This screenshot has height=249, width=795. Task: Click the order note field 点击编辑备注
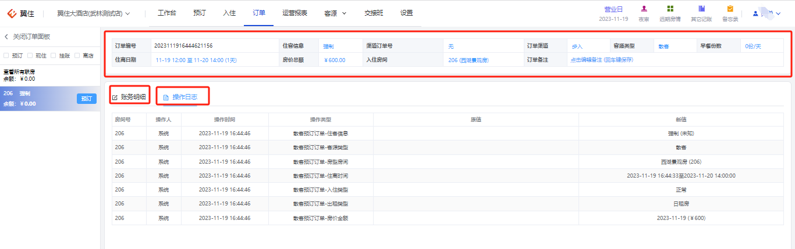(x=601, y=60)
